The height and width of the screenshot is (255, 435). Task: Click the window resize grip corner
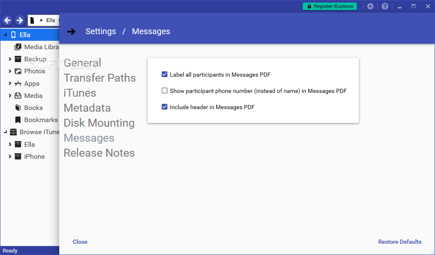[x=432, y=252]
